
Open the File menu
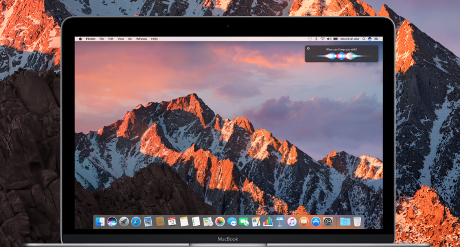pos(102,38)
